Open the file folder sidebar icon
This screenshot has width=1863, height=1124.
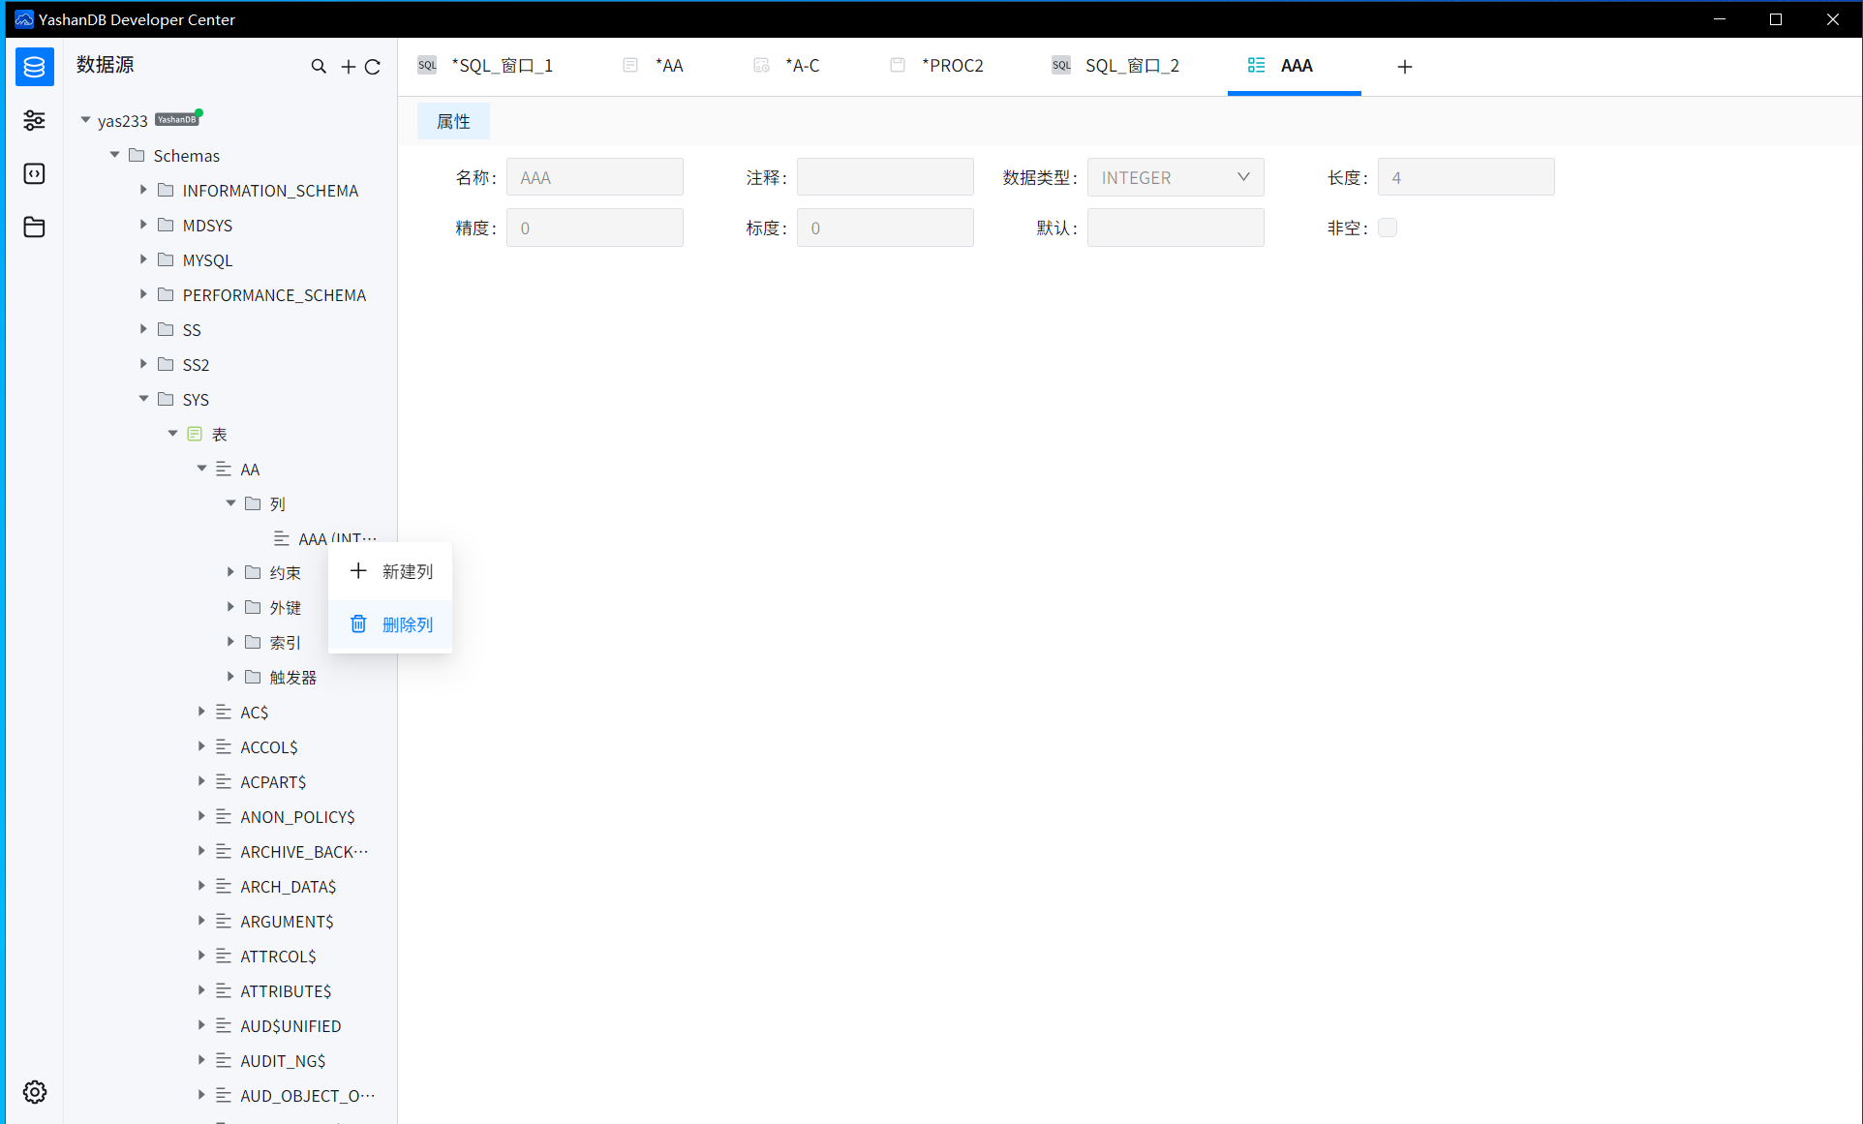34,227
